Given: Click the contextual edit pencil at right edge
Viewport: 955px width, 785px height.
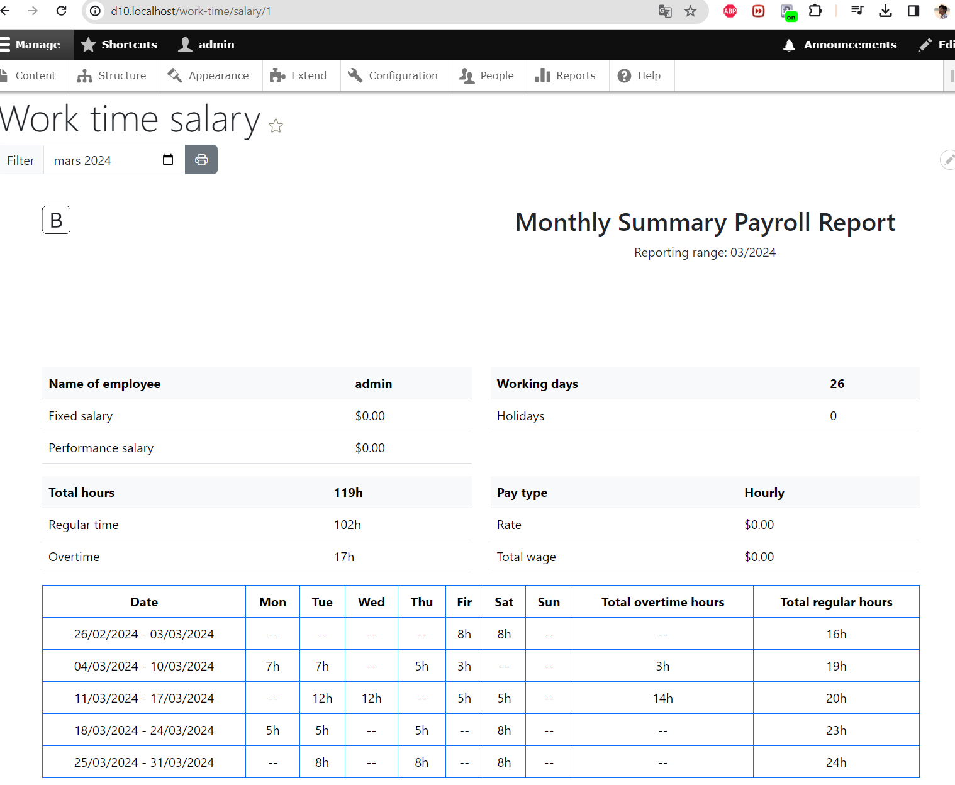Looking at the screenshot, I should pos(947,160).
